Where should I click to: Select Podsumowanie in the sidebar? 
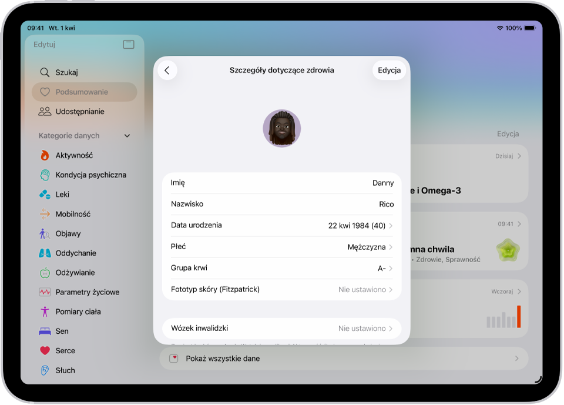point(85,92)
